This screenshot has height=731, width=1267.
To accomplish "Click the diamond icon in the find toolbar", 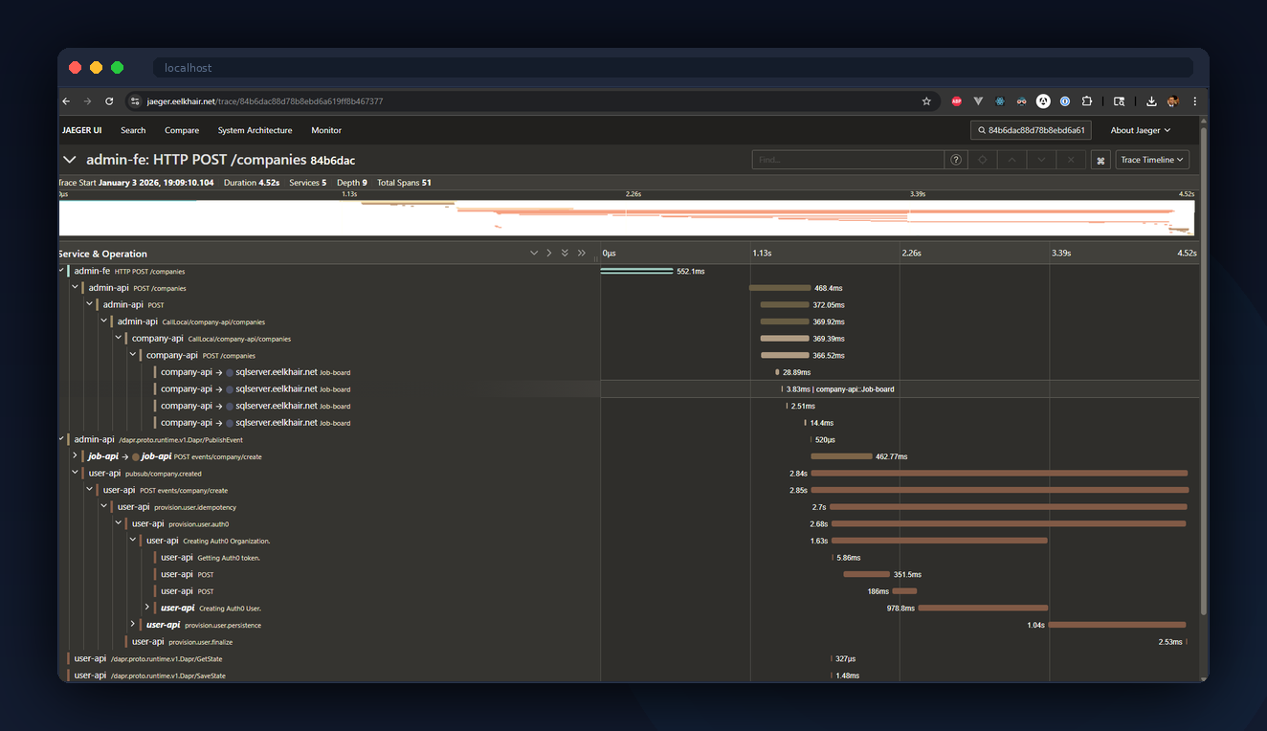I will pos(982,160).
